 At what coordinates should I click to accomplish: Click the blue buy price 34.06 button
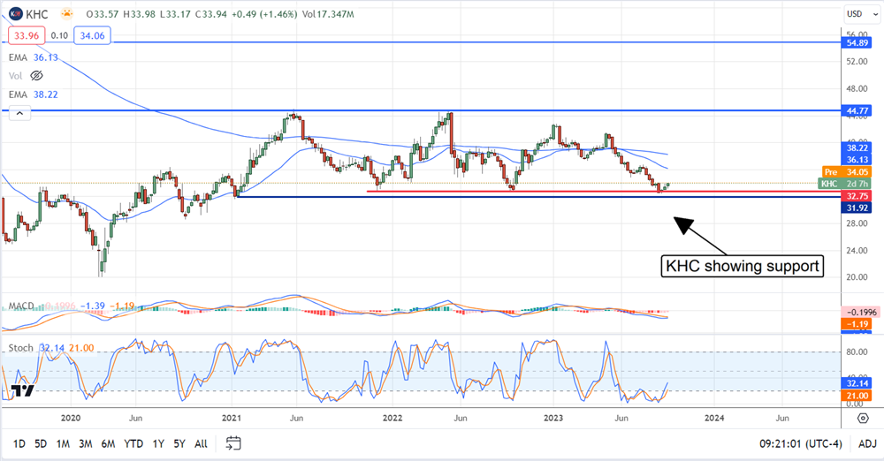point(94,36)
